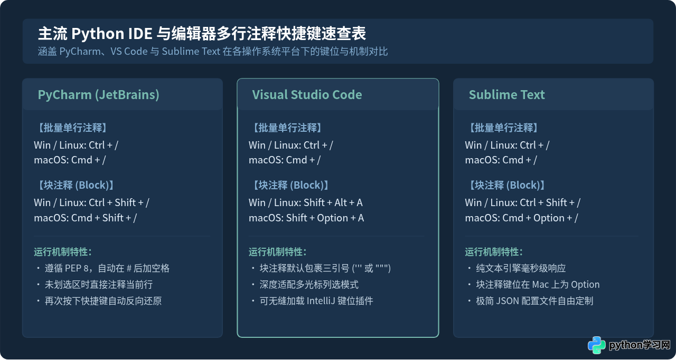Click "【块注释 (Block)】" in the PyCharm card
Image resolution: width=676 pixels, height=360 pixels.
pyautogui.click(x=76, y=186)
